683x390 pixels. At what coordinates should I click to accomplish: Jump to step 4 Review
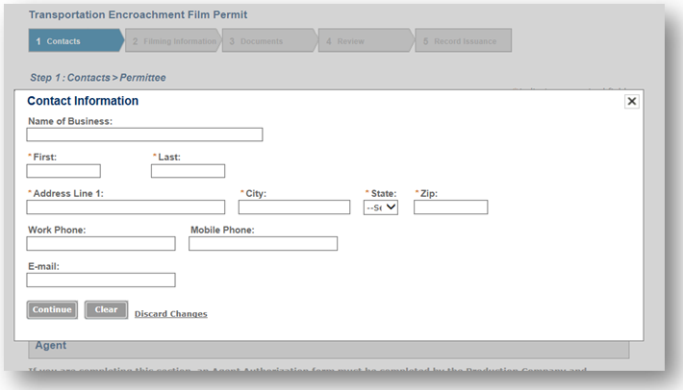364,41
